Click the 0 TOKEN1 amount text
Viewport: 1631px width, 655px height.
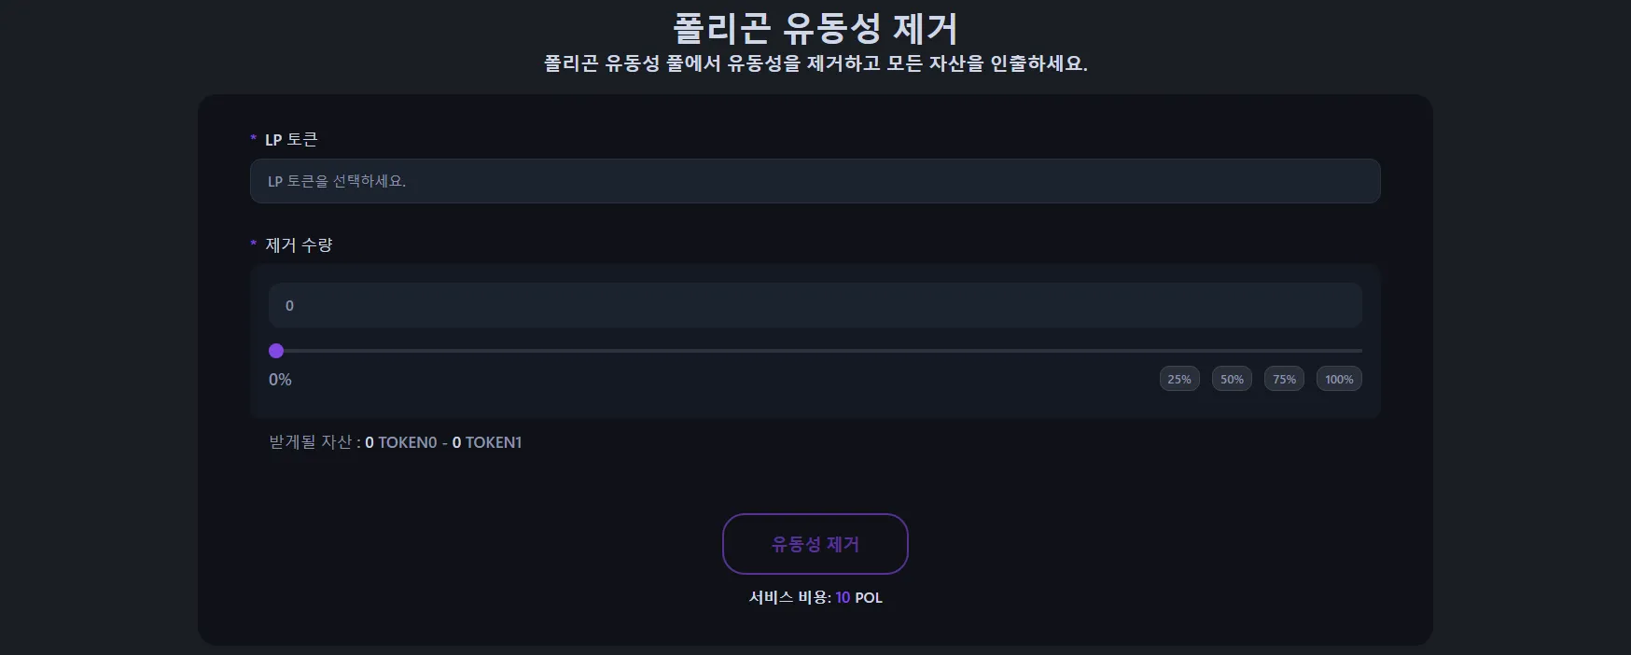coord(487,442)
